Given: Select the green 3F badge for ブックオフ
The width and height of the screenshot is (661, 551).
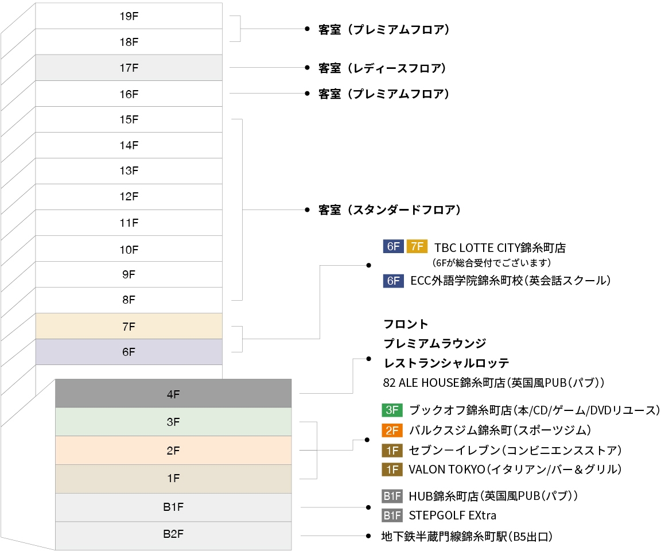Looking at the screenshot, I should coord(392,410).
